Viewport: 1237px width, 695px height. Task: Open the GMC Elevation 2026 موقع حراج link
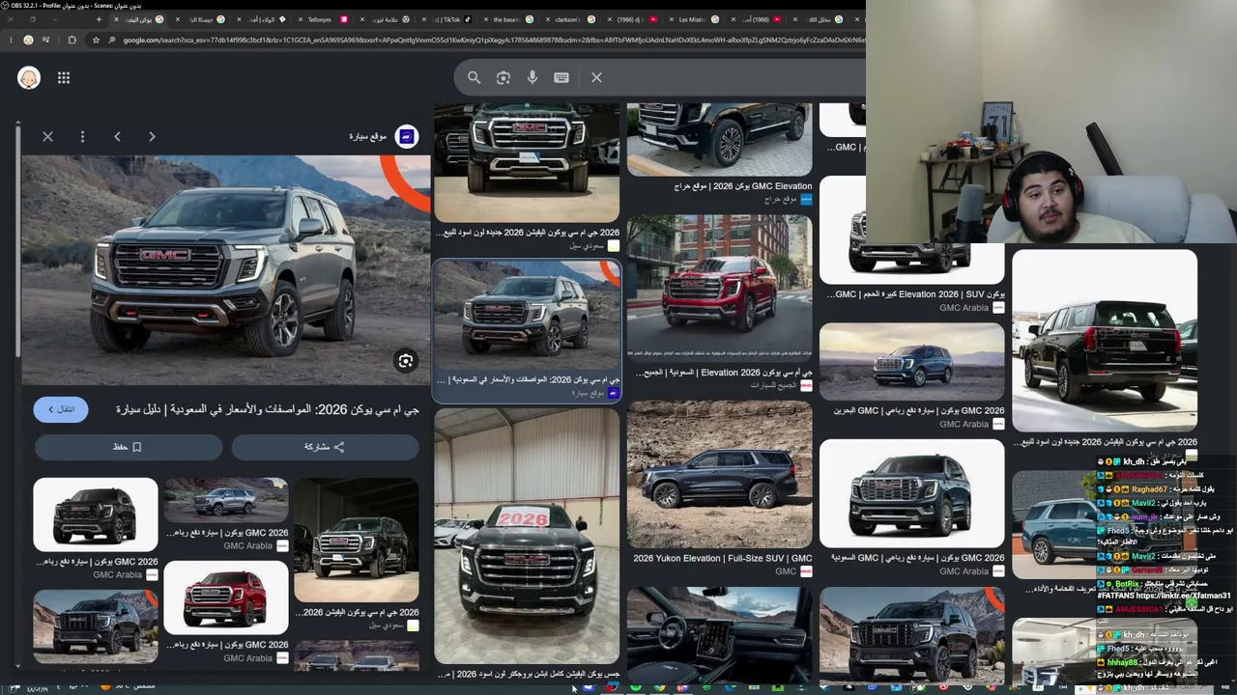pos(742,186)
